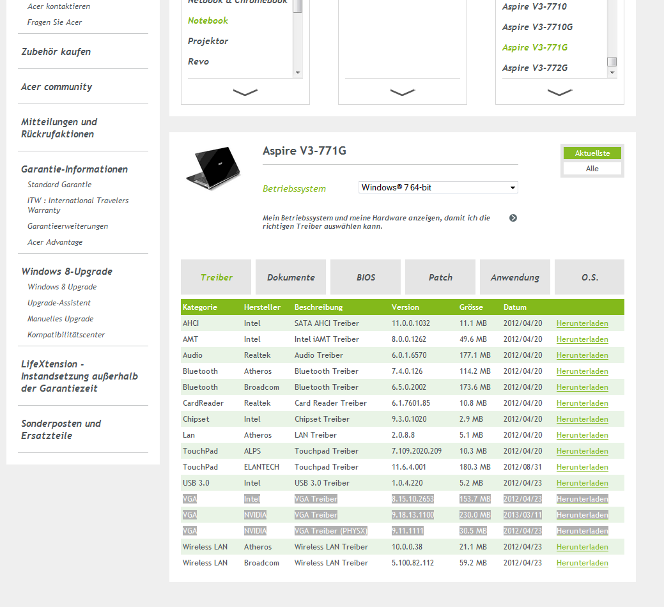Image resolution: width=664 pixels, height=607 pixels.
Task: Open Windows 8-Upgrade heading link
Action: [66, 272]
